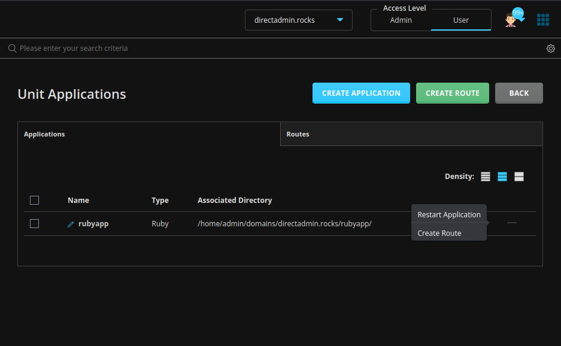
Task: Choose Restart Application from the menu
Action: 448,214
